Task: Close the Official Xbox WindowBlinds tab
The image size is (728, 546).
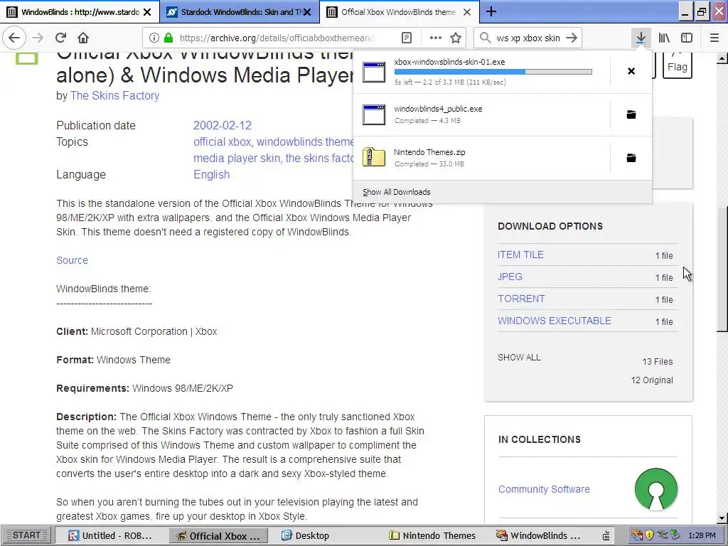Action: 467,12
